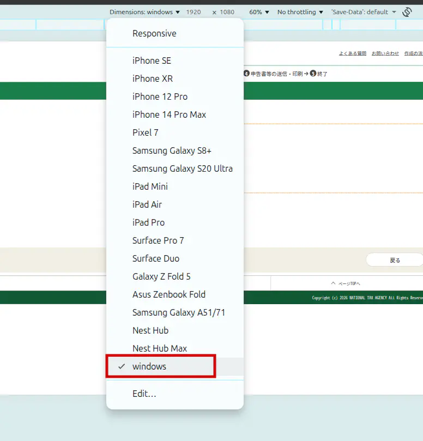423x441 pixels.
Task: Select Galaxy Z Fold 5 option
Action: click(161, 276)
